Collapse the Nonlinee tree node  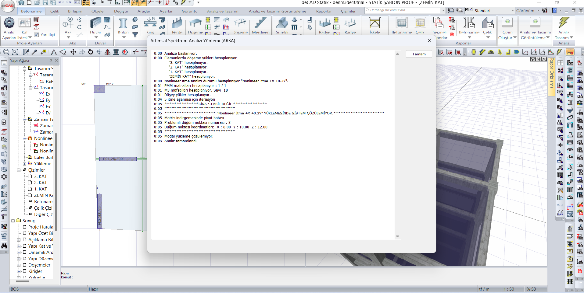(25, 138)
